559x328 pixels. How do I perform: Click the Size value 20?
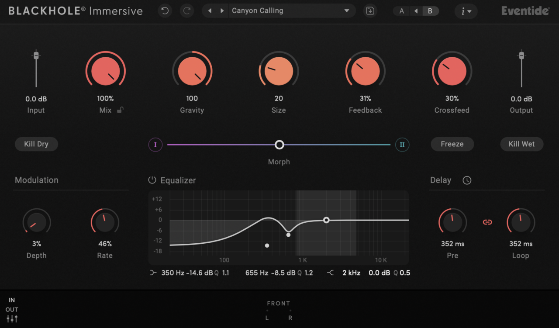coord(279,99)
